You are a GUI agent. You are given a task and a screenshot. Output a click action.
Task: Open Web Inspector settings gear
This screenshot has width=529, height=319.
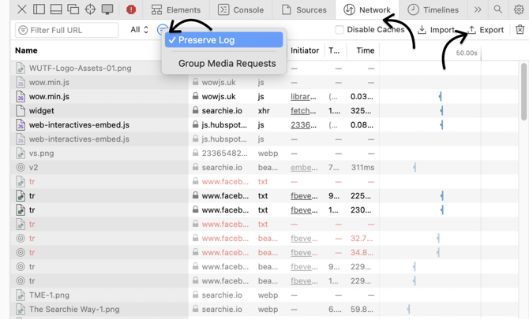tap(519, 9)
